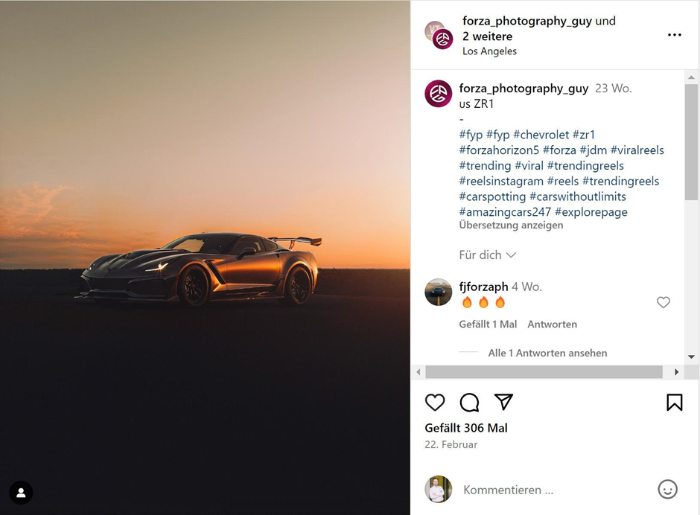This screenshot has width=700, height=515.
Task: Expand the 'Für dich' comment sorting dropdown
Action: point(488,255)
